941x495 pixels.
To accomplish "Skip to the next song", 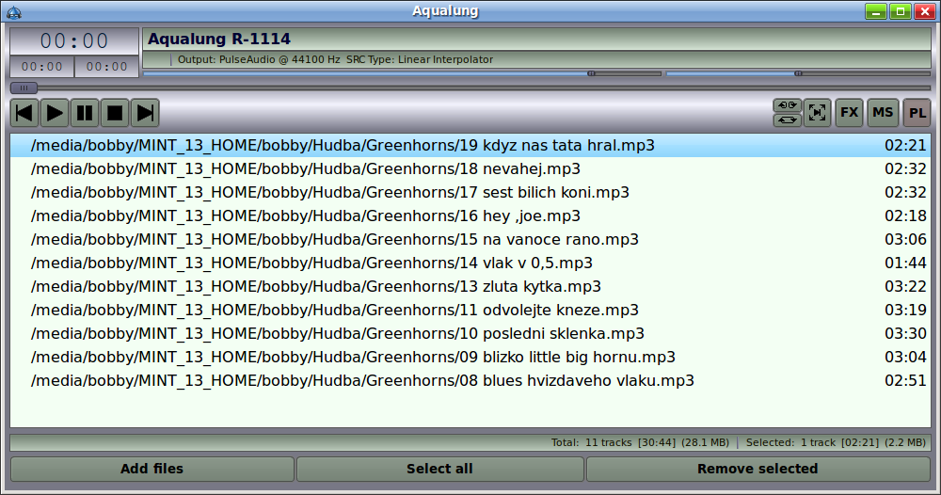I will point(145,113).
